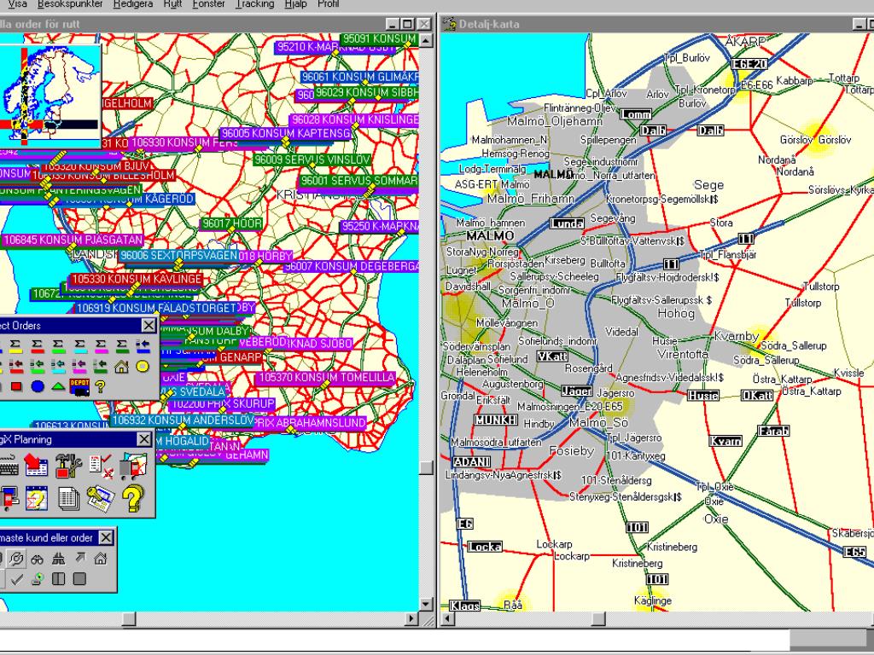Click the cyan sigma sum icon

coord(80,346)
